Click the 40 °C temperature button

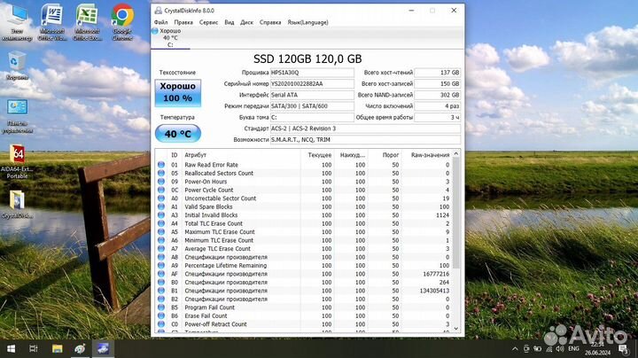(x=178, y=134)
